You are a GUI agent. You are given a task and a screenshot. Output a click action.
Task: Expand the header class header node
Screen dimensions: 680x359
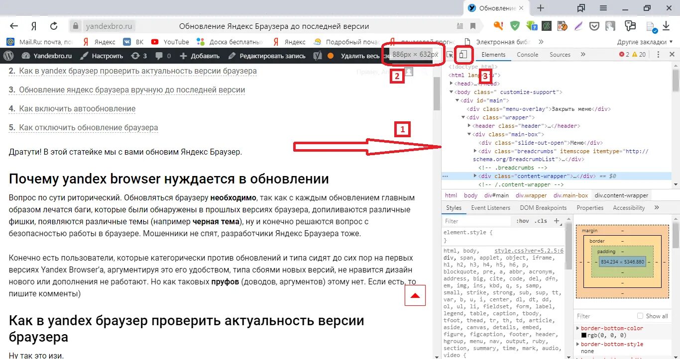tap(469, 126)
